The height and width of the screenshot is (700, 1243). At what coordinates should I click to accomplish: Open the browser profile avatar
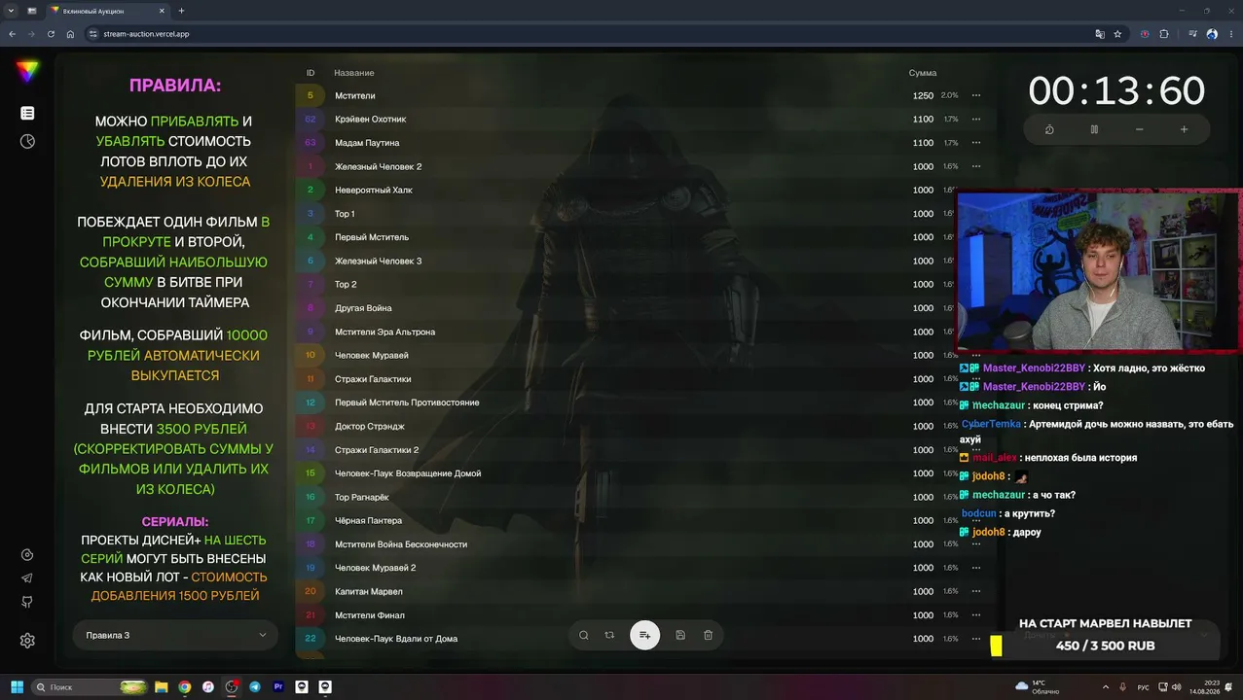1212,34
